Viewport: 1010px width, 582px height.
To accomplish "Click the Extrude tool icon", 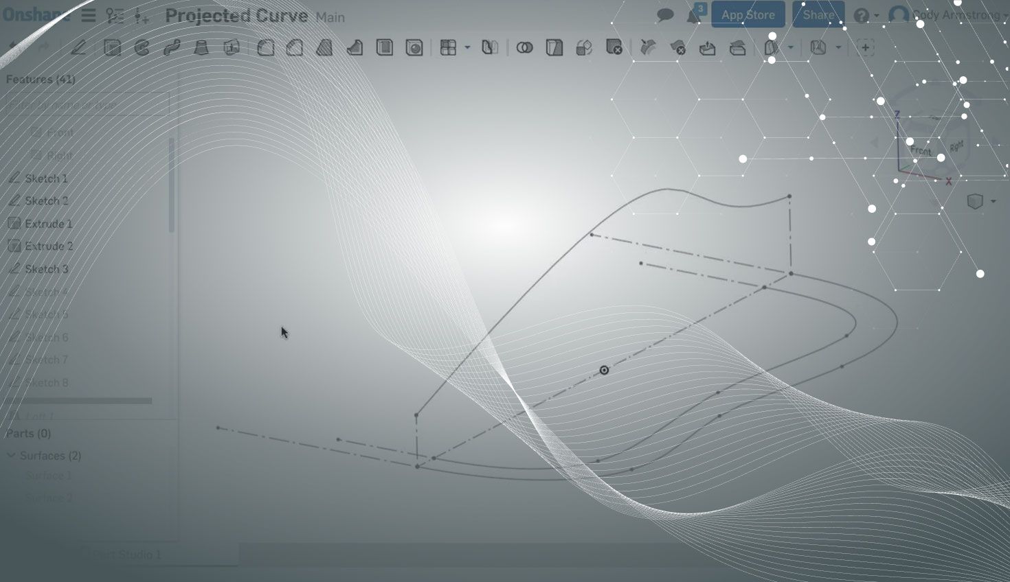I will (x=112, y=47).
